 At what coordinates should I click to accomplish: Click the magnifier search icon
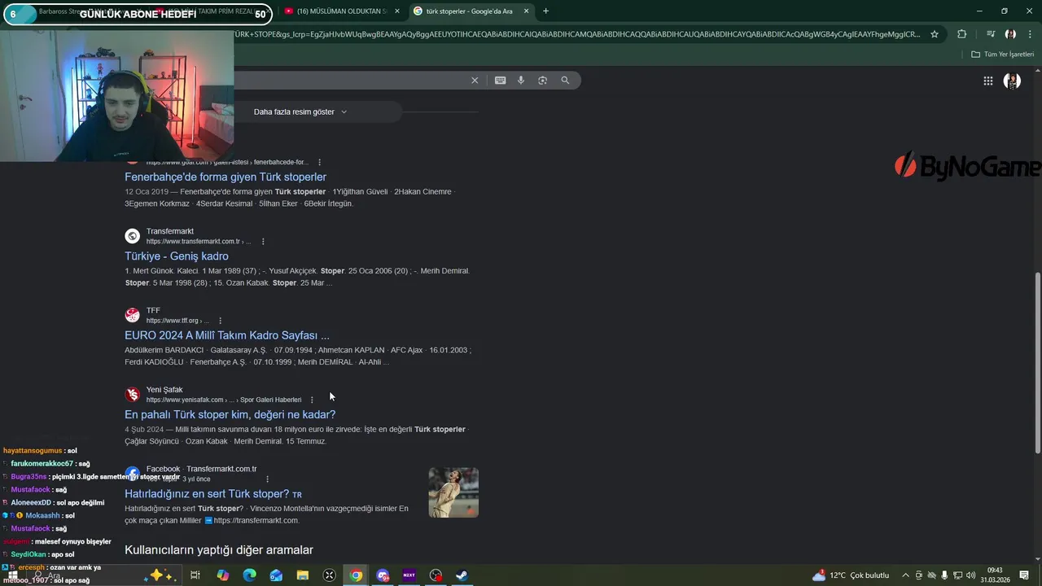point(565,81)
